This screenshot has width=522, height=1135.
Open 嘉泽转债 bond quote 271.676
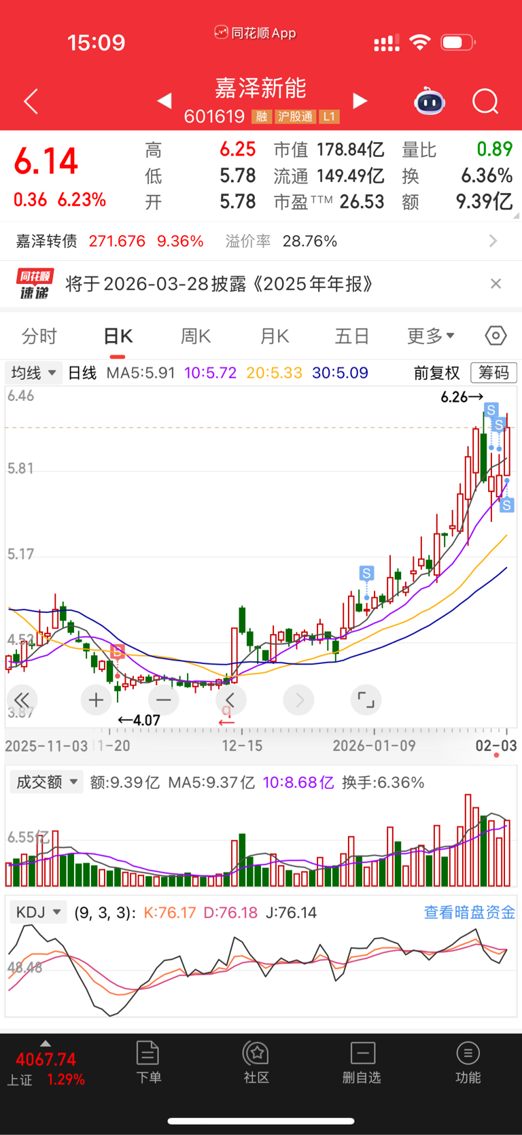click(x=117, y=241)
